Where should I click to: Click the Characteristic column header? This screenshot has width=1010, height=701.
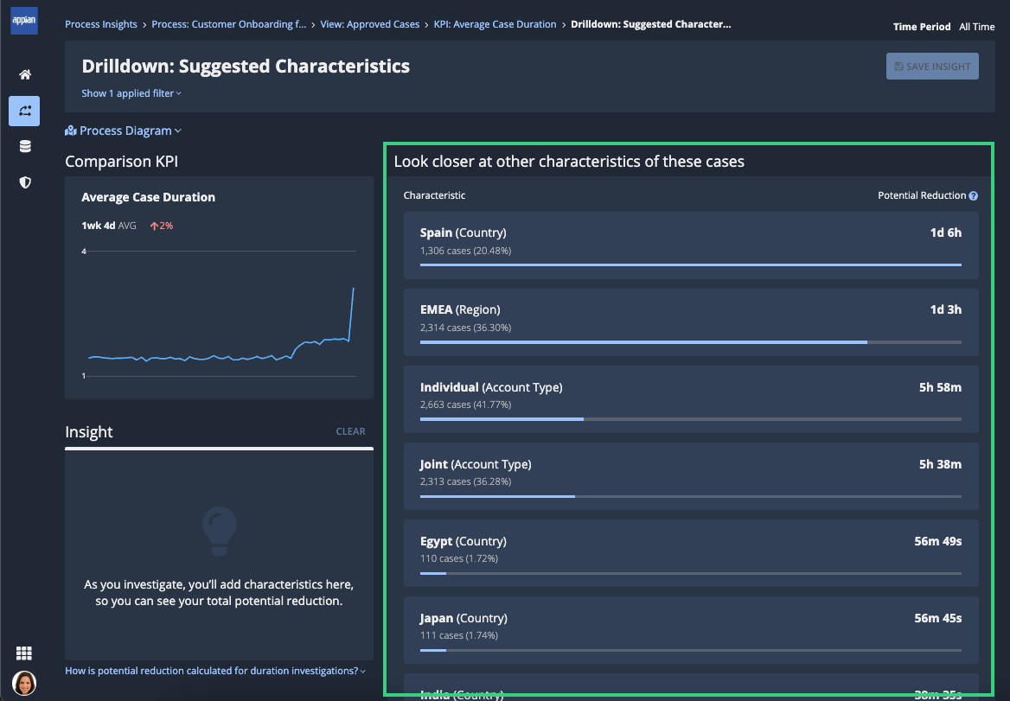pos(434,195)
